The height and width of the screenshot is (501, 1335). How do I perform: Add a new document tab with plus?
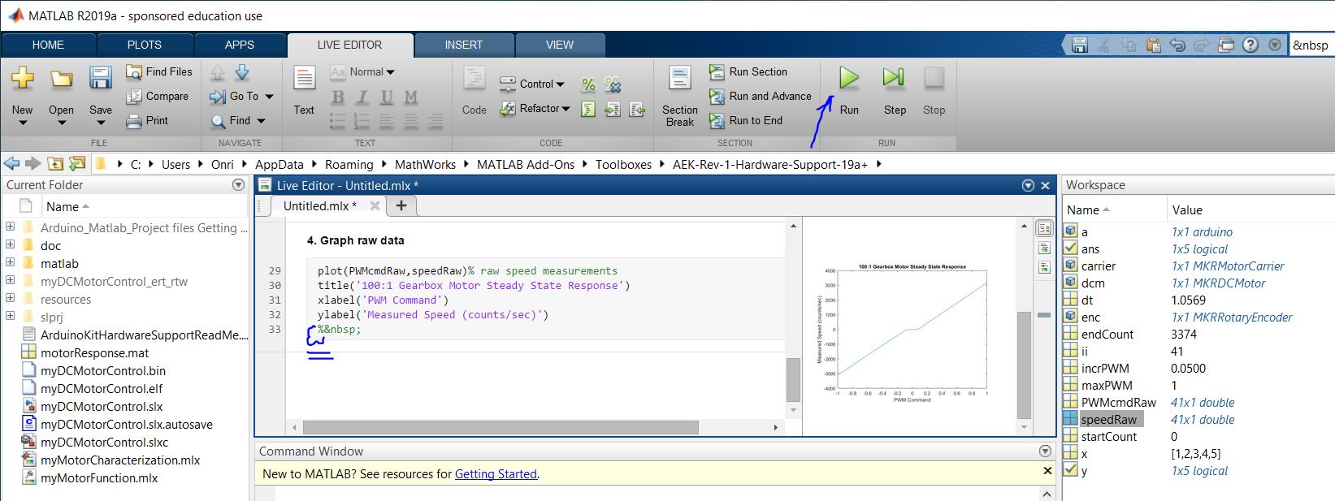tap(401, 206)
